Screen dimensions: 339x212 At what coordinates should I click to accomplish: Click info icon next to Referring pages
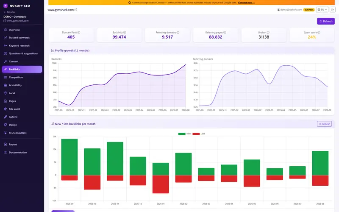pos(225,33)
